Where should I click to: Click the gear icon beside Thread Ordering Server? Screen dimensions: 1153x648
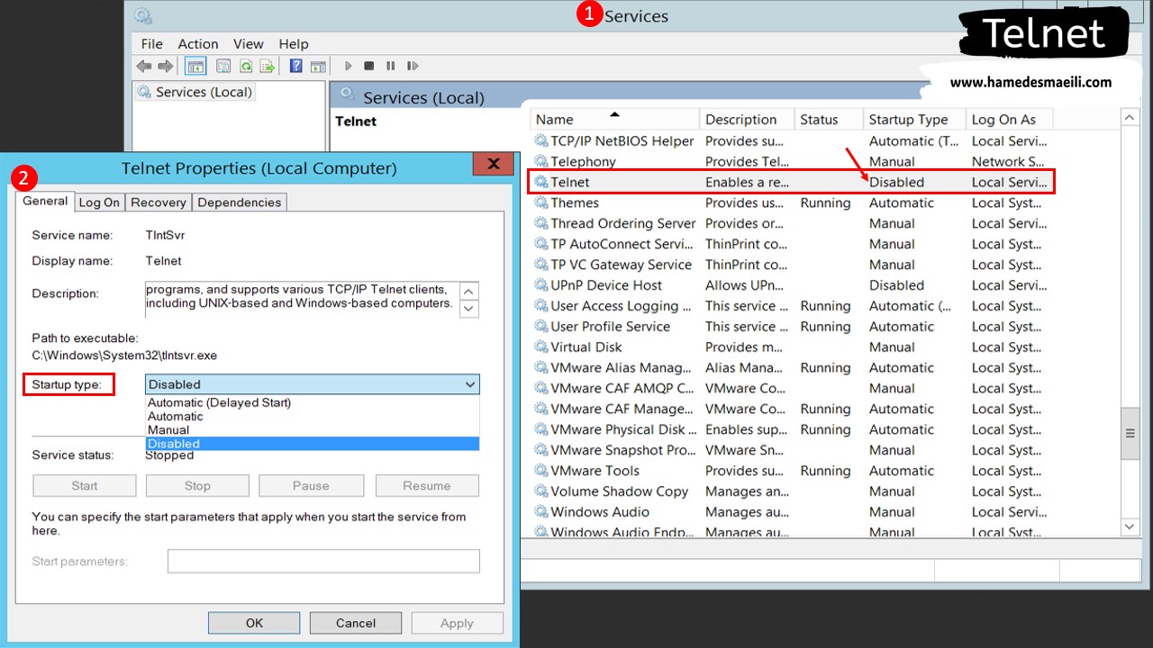(x=540, y=223)
